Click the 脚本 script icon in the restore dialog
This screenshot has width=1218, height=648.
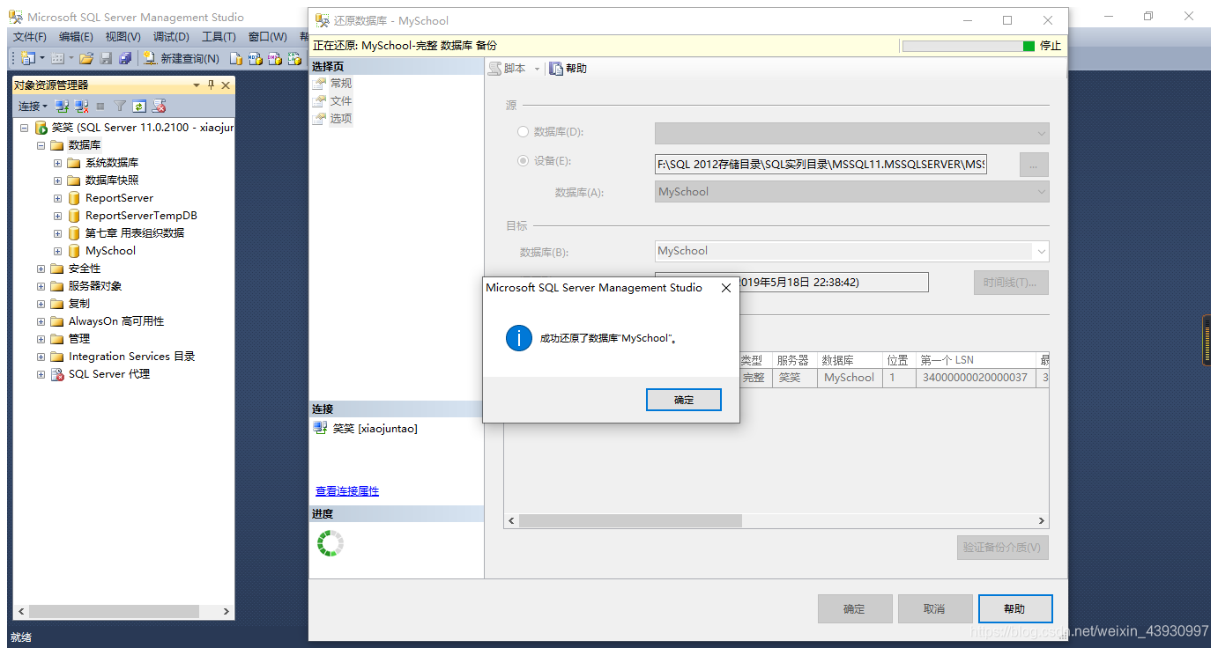(494, 68)
